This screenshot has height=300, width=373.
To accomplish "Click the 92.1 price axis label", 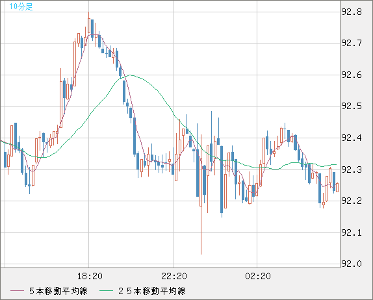I will pyautogui.click(x=352, y=232).
